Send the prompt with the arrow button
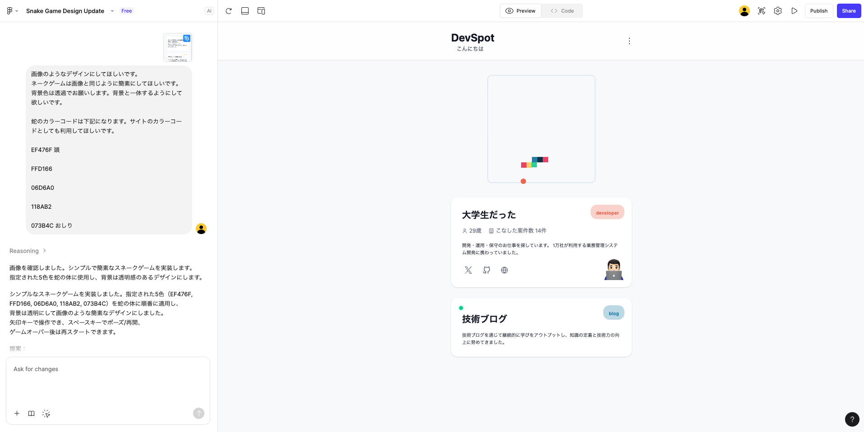 pyautogui.click(x=199, y=413)
